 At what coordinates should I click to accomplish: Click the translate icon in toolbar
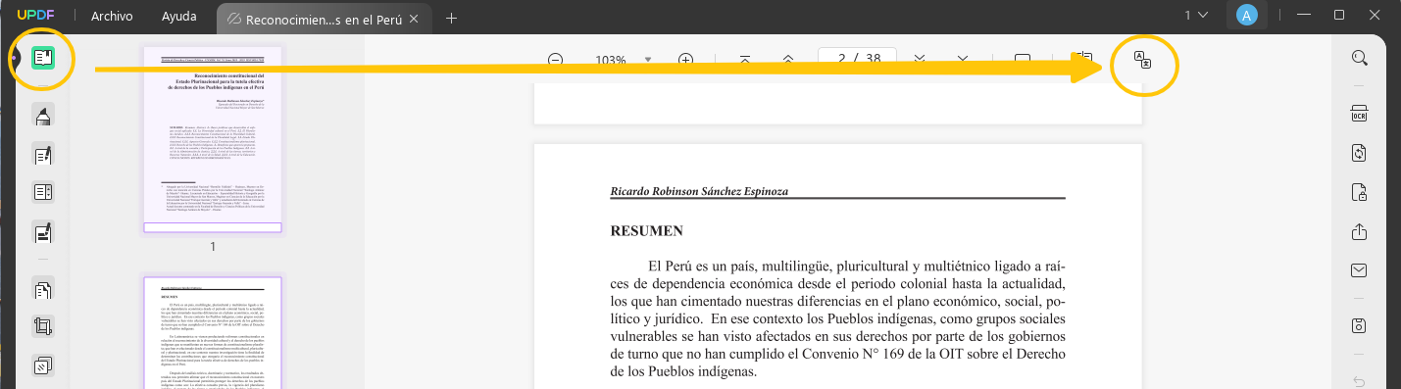point(1142,60)
